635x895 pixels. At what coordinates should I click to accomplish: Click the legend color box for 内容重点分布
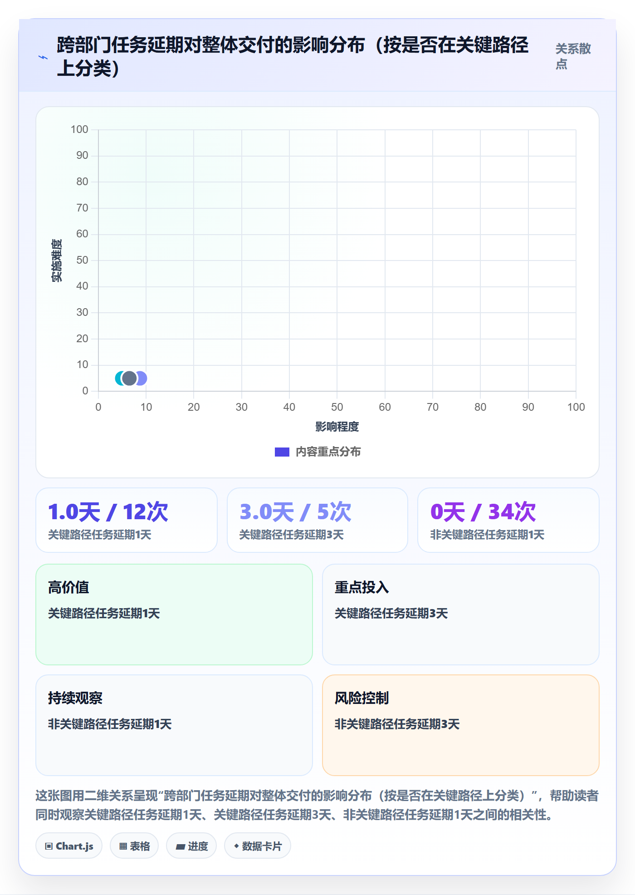pos(282,452)
